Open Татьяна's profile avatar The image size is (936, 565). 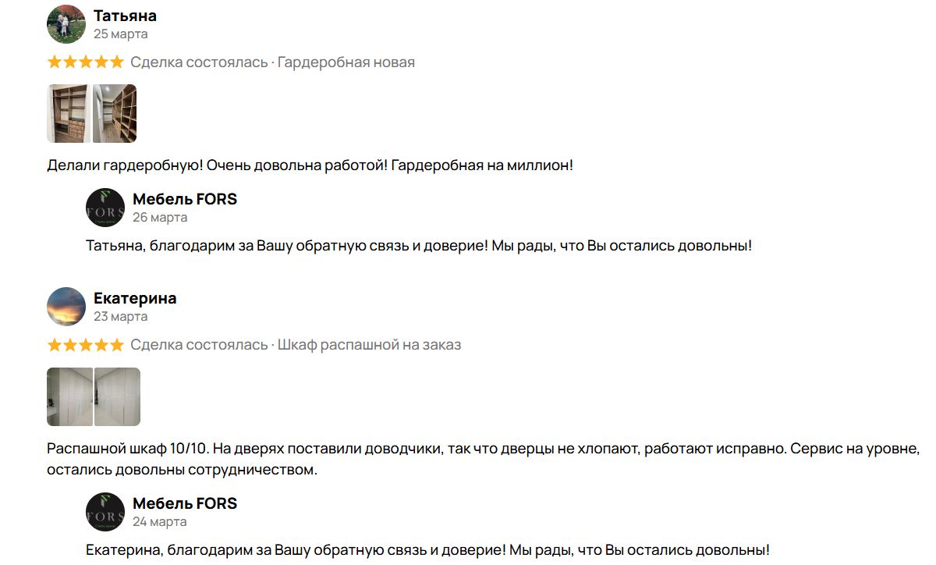[66, 24]
